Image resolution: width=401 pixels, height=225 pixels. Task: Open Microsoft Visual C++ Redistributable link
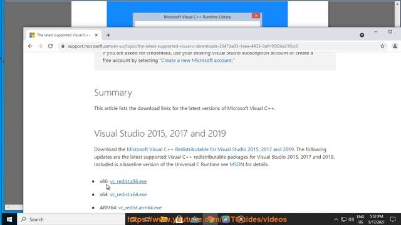211,149
